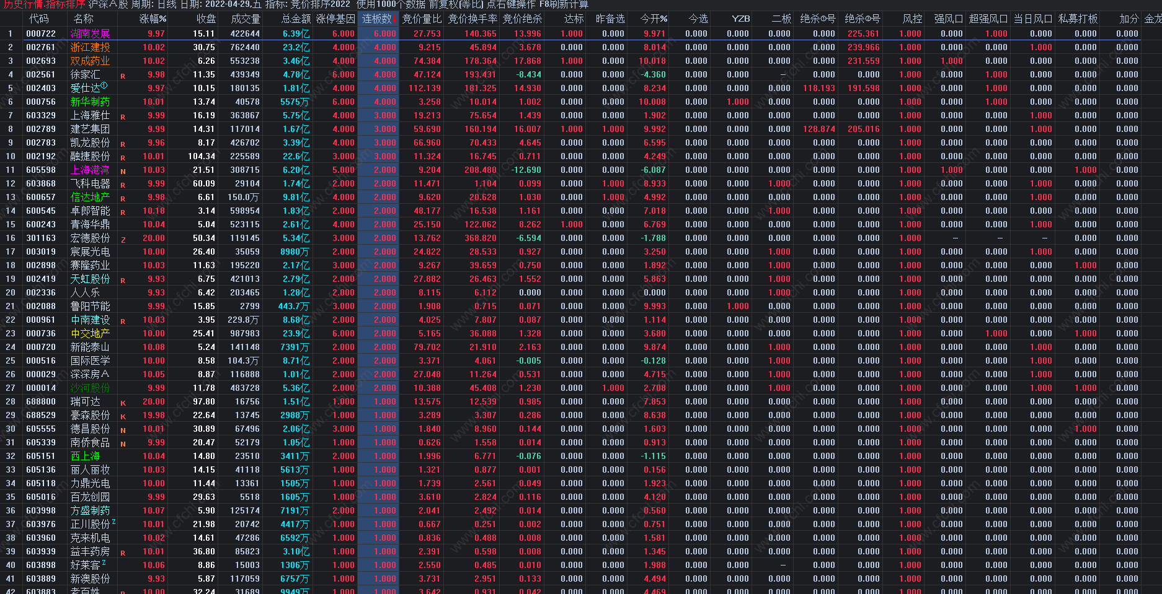Viewport: 1162px width, 594px height.
Task: Sort by the 成交量 column header
Action: point(246,19)
